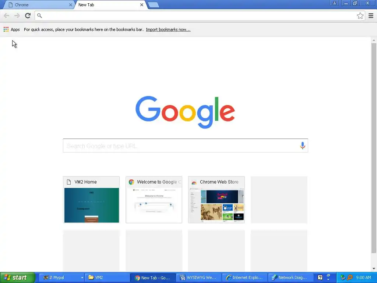Open the Welcome to Google Chrome thumbnail
Viewport: 377px width, 283px height.
154,200
